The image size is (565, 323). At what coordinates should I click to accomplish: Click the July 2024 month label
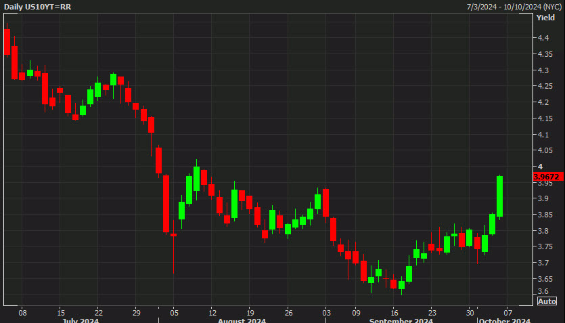[81, 320]
